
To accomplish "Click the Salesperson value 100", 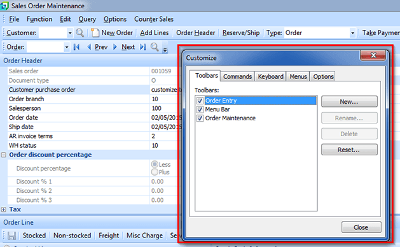I will (156, 108).
